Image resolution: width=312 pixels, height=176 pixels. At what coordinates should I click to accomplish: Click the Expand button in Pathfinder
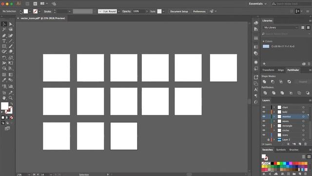point(303,82)
